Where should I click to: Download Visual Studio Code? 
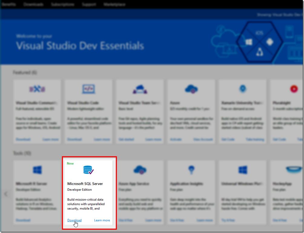[74, 139]
